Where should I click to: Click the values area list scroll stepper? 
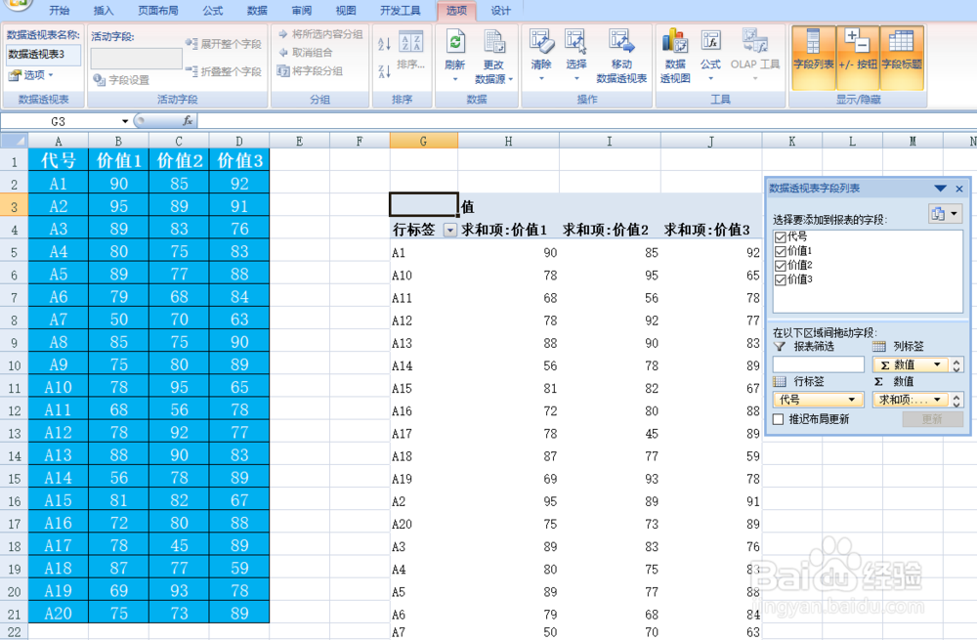click(x=956, y=400)
